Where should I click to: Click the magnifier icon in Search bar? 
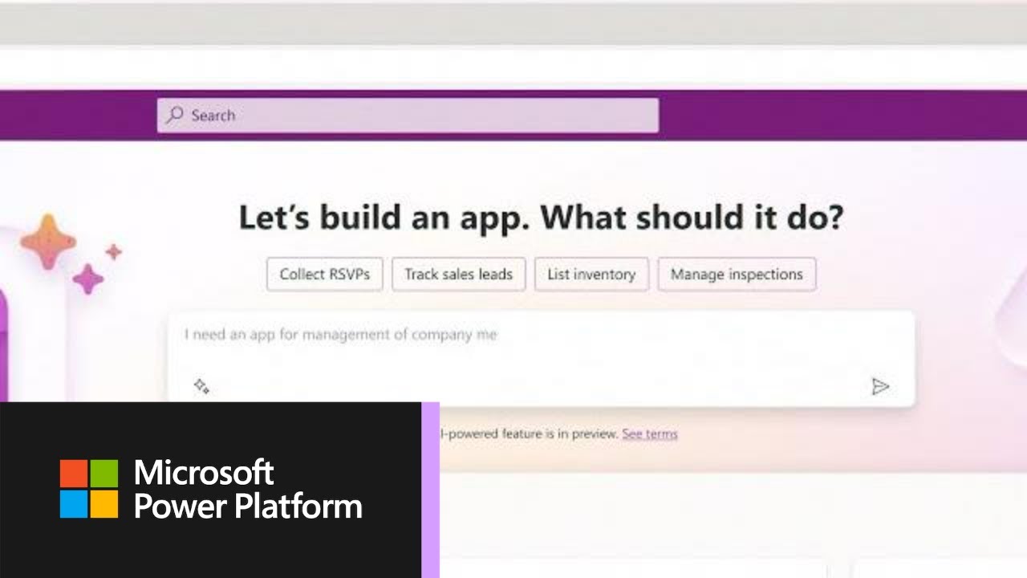[175, 115]
